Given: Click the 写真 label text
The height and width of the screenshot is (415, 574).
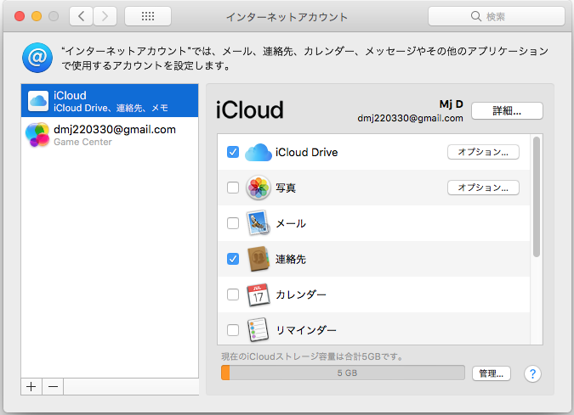Looking at the screenshot, I should 286,188.
